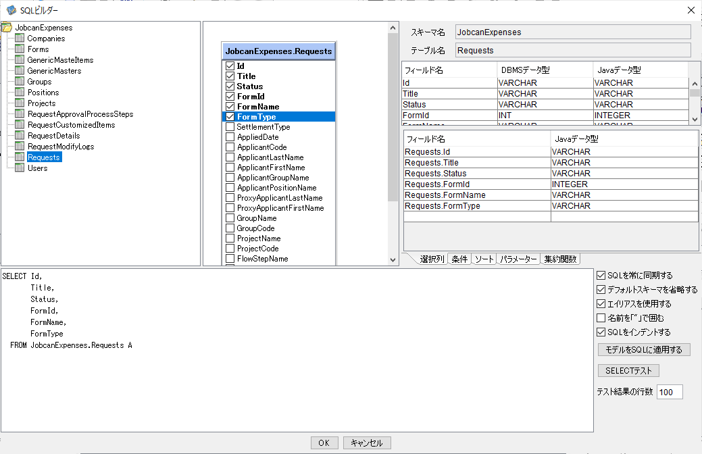The height and width of the screenshot is (454, 702).
Task: Click the Companies table icon
Action: [20, 38]
